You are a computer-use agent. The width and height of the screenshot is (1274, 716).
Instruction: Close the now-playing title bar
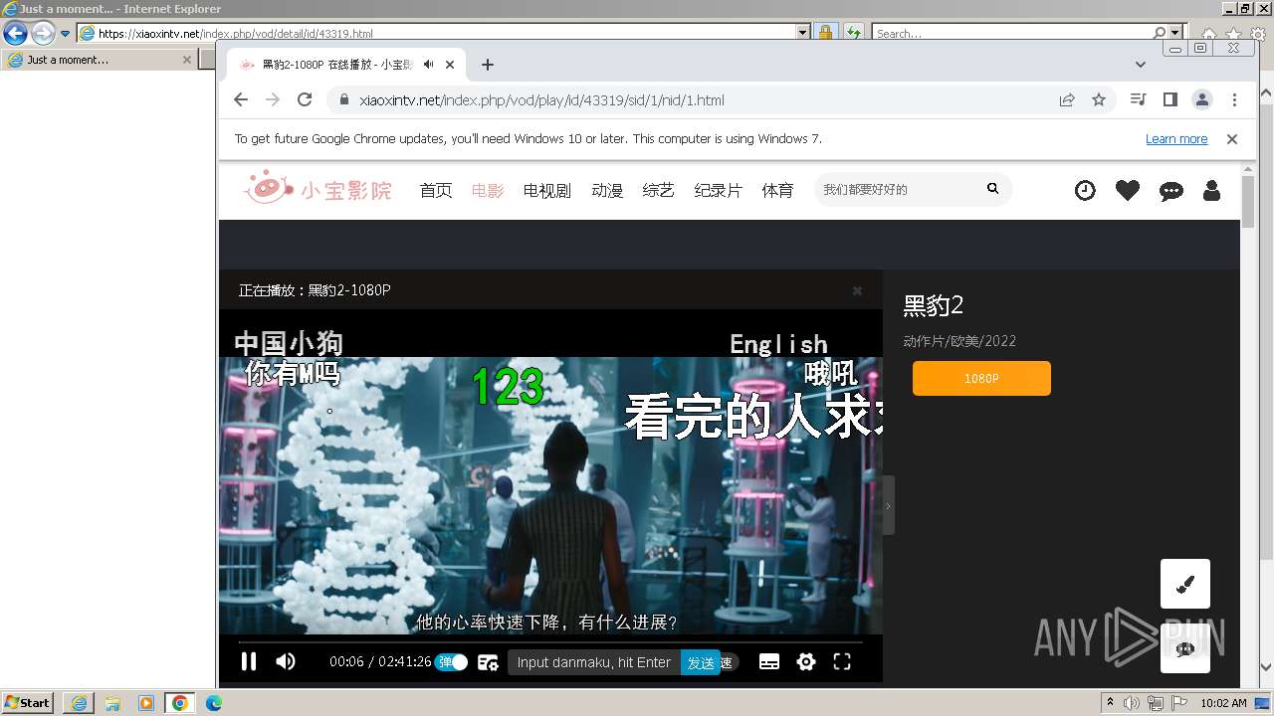857,290
